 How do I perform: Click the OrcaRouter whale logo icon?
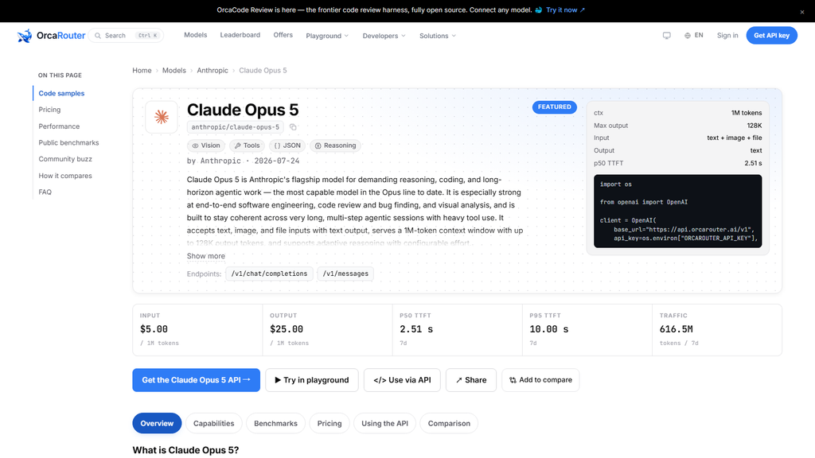(25, 35)
